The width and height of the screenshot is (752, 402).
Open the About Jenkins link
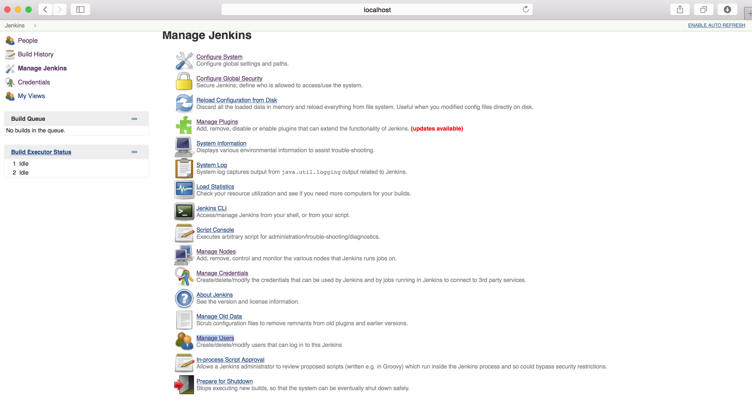pyautogui.click(x=215, y=295)
